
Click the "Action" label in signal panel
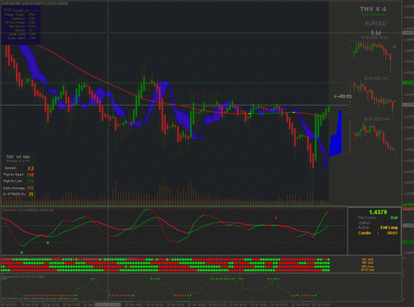pyautogui.click(x=364, y=227)
